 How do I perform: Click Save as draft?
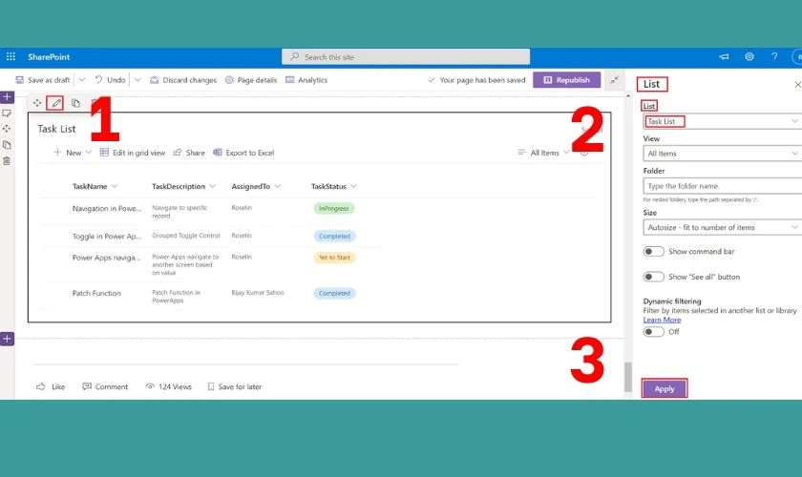[42, 80]
